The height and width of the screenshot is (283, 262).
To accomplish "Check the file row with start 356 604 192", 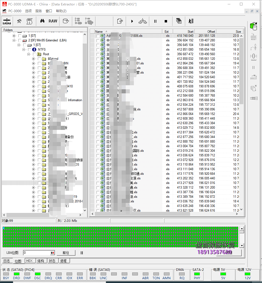I will [x=98, y=40].
